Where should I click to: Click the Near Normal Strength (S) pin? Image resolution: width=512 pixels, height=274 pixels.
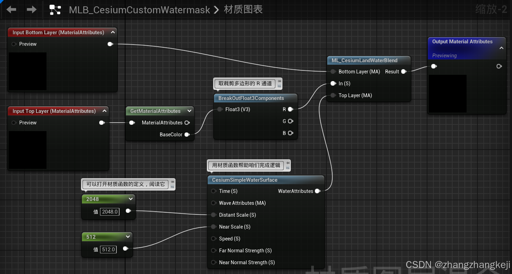tap(214, 262)
